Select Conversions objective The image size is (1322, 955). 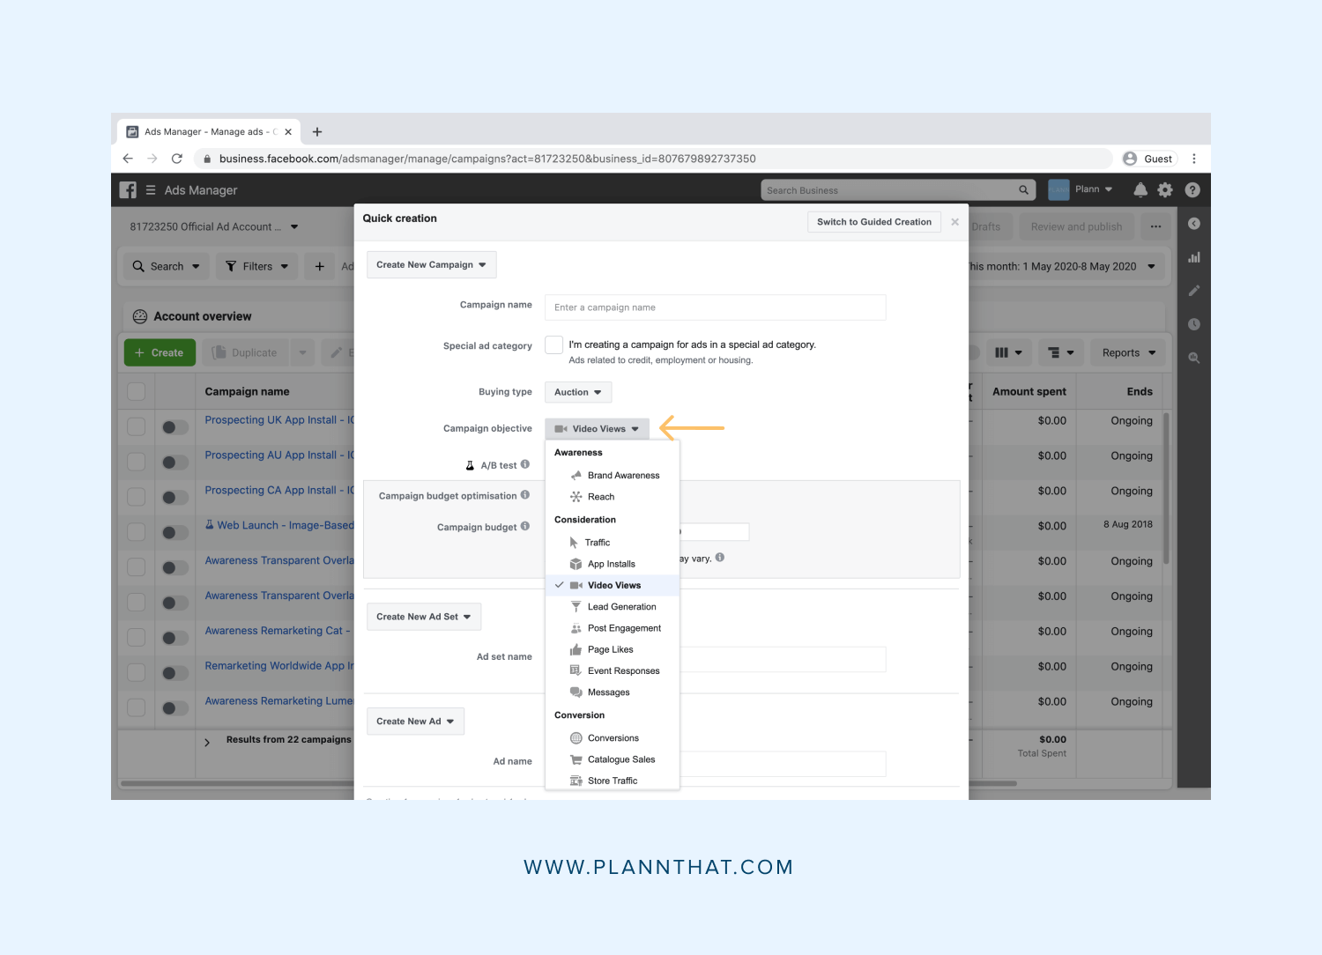pyautogui.click(x=613, y=738)
